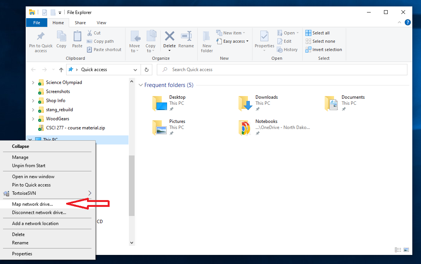Image resolution: width=421 pixels, height=264 pixels.
Task: Expand the Science Olympiad folder tree node
Action: 33,82
